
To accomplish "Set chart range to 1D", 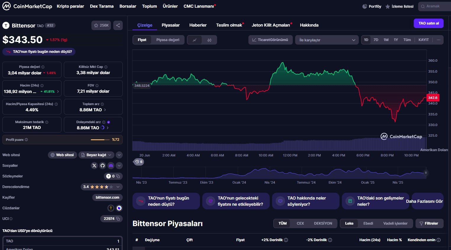I will click(366, 40).
